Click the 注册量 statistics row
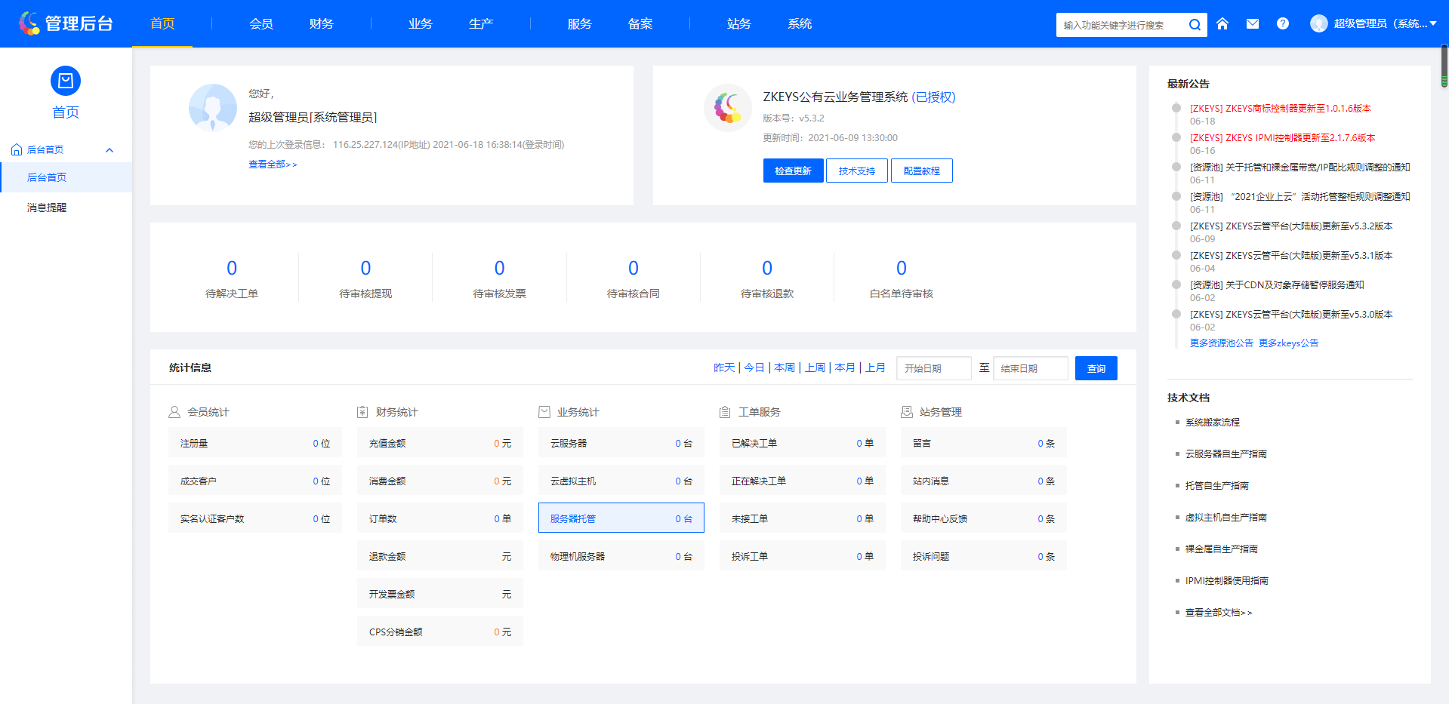The height and width of the screenshot is (704, 1449). (x=255, y=442)
